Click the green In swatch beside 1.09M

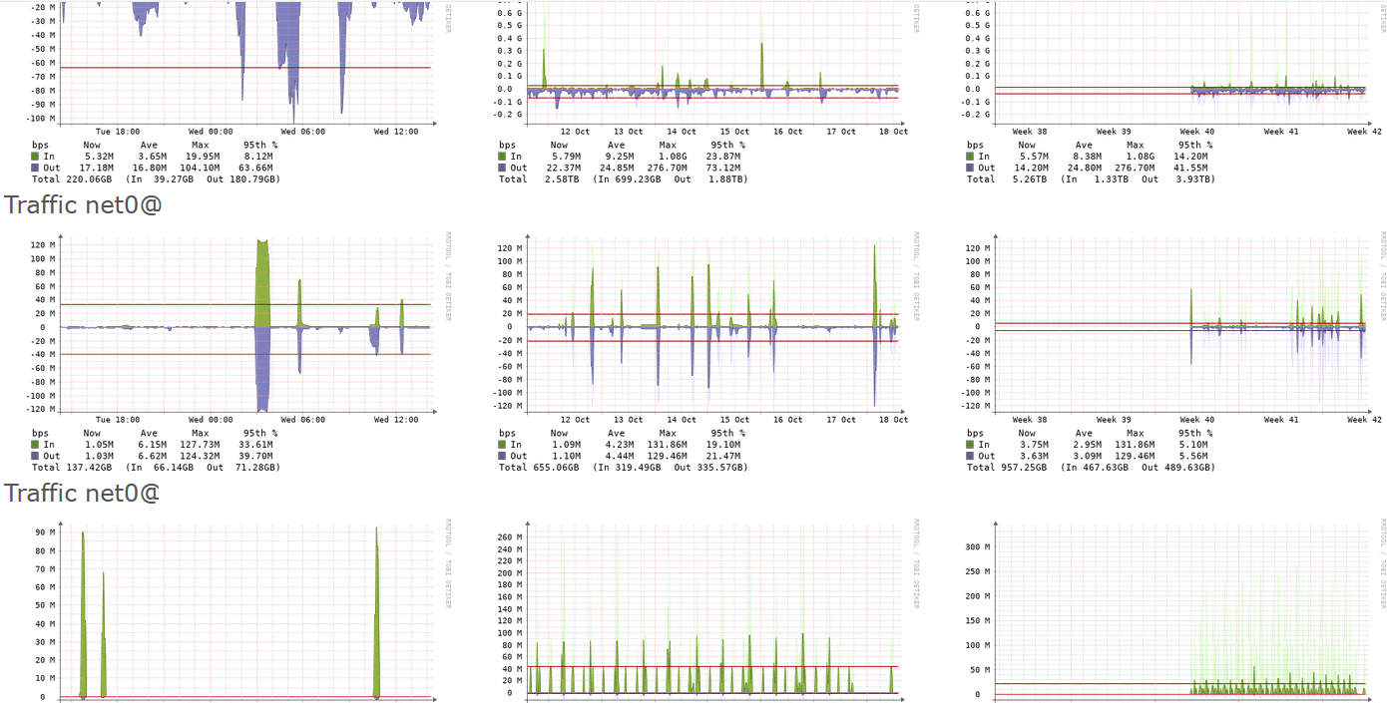(x=502, y=445)
